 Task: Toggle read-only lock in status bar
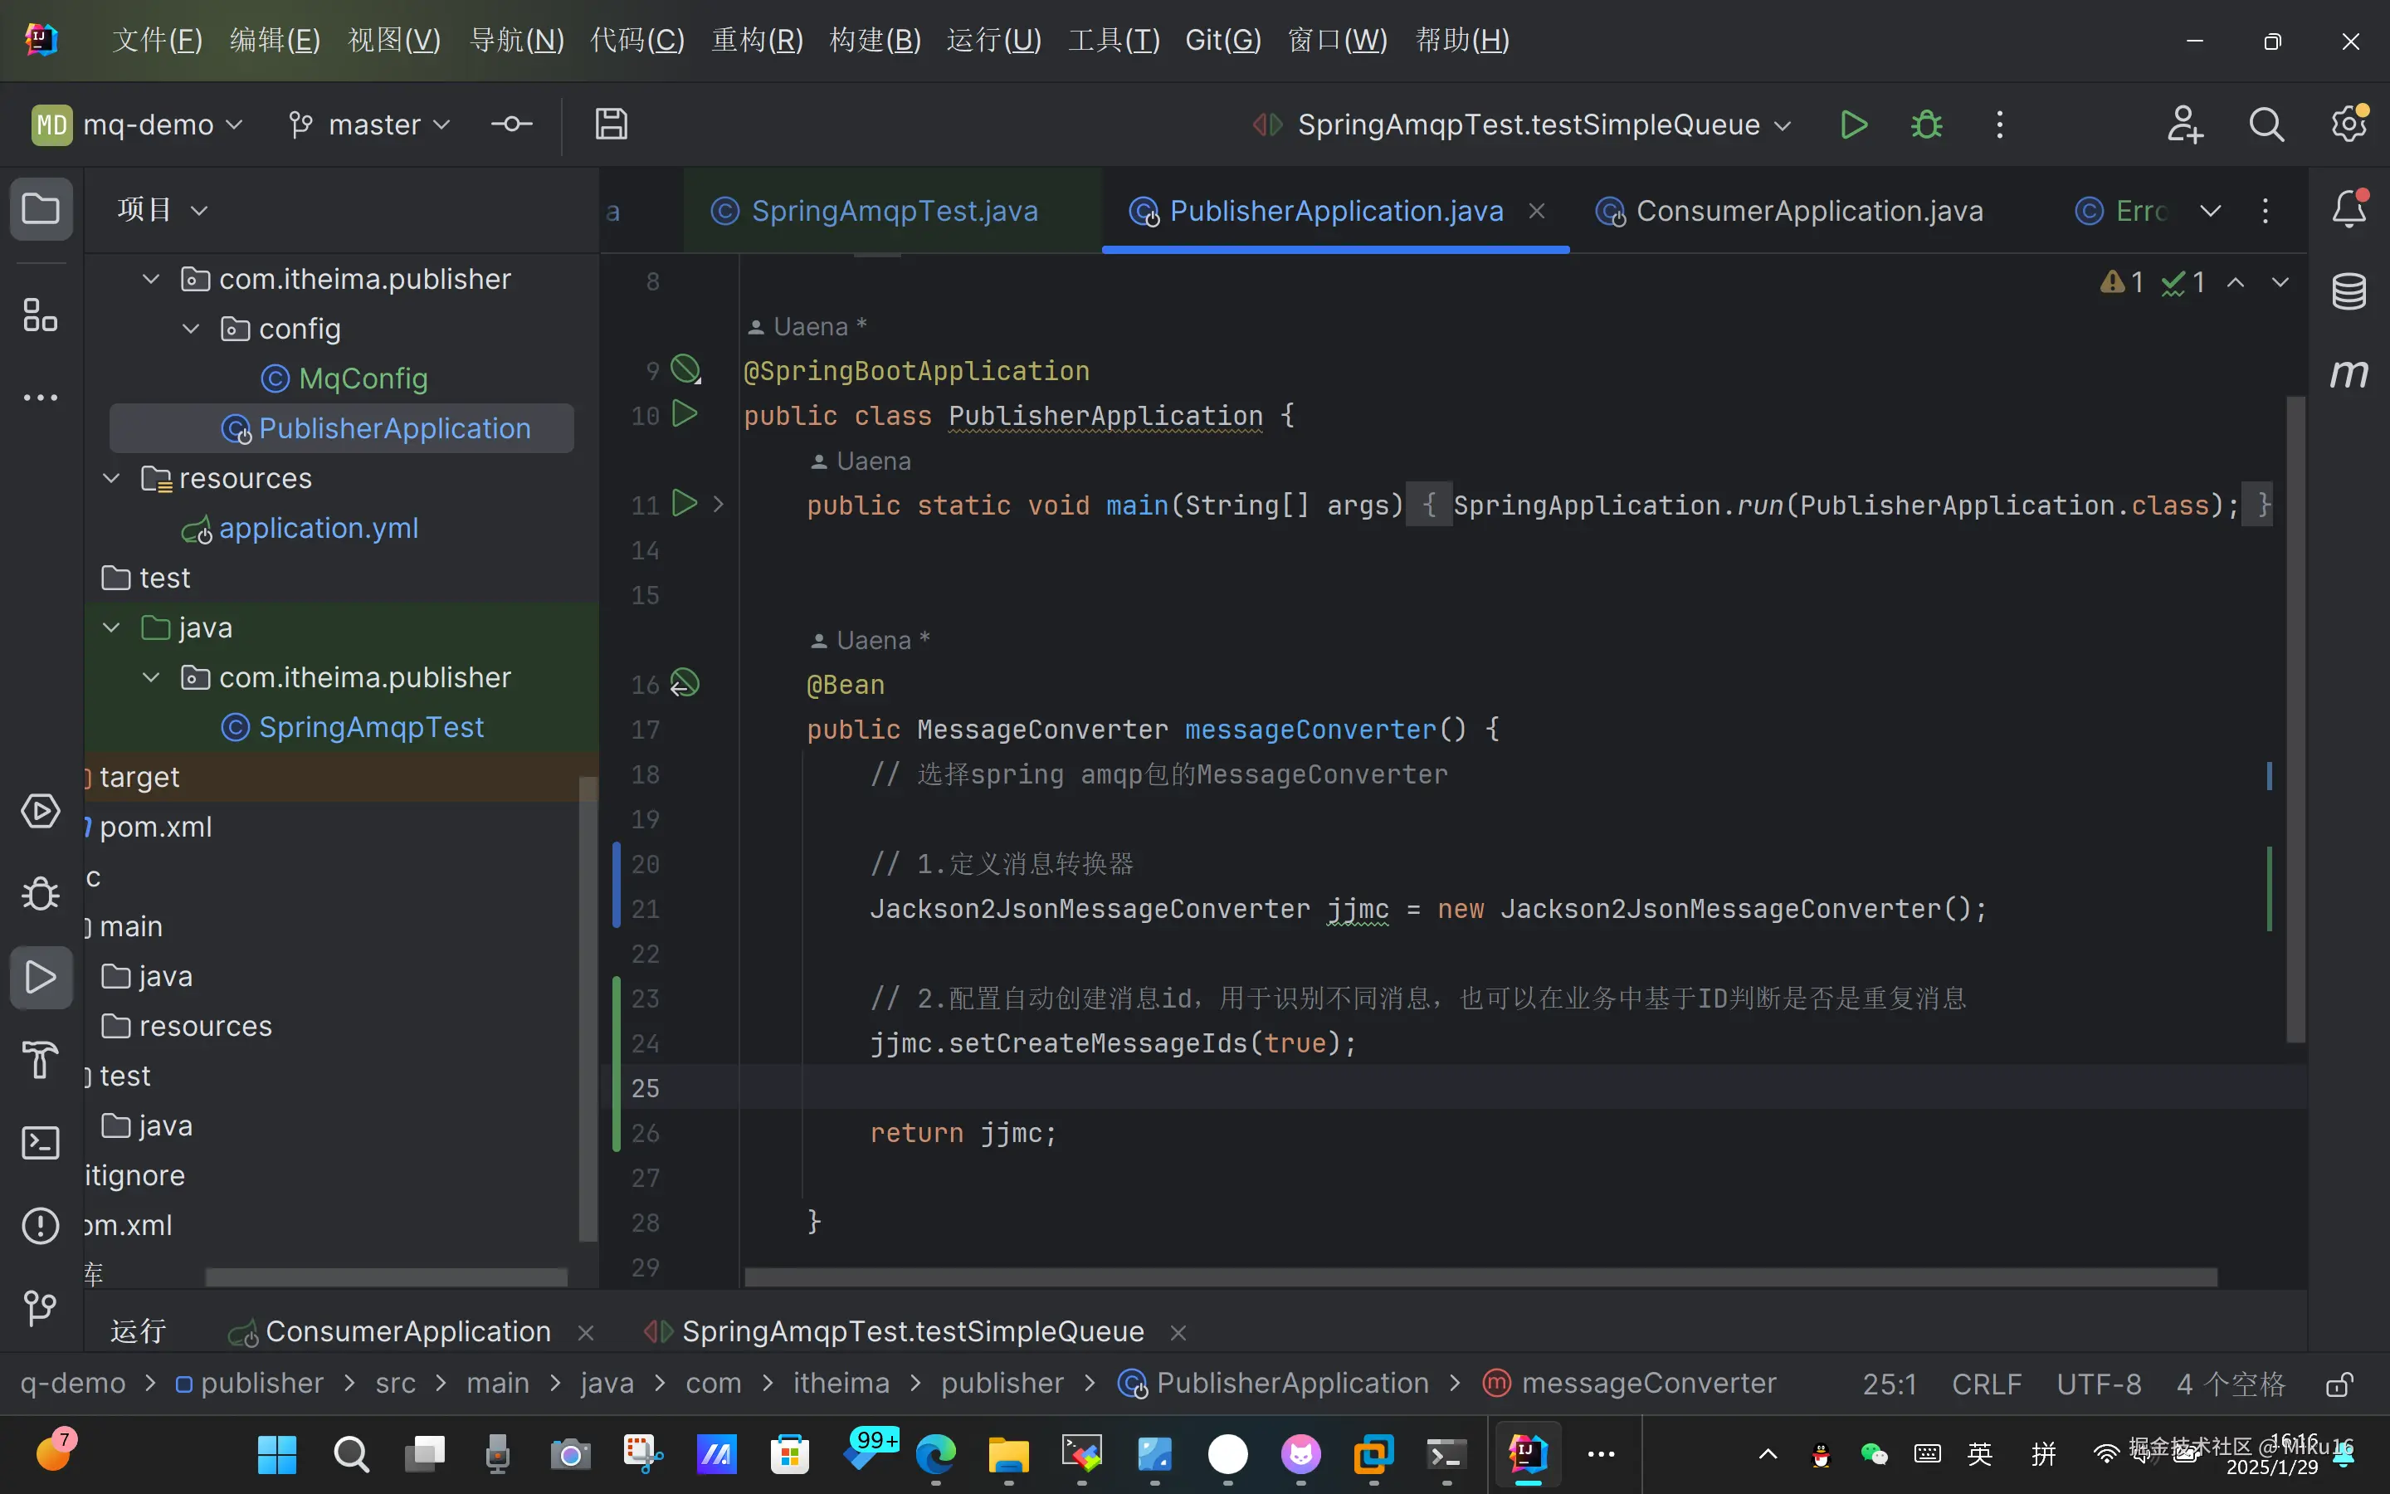pyautogui.click(x=2338, y=1384)
